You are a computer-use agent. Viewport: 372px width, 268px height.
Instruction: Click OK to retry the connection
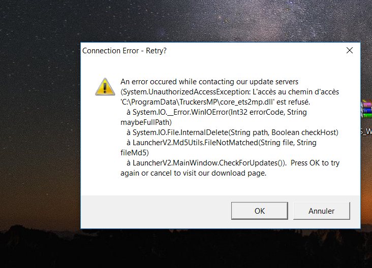point(260,211)
